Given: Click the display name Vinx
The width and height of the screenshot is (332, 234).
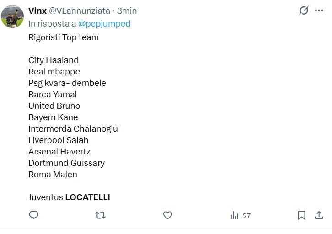Looking at the screenshot, I should (x=37, y=11).
